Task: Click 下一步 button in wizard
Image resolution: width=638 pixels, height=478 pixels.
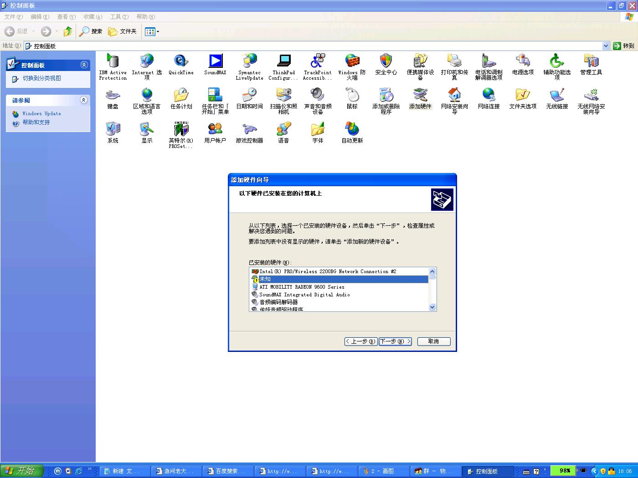Action: [x=395, y=341]
